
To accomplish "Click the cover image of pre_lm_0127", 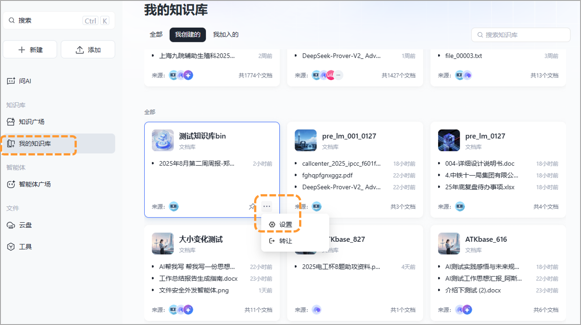I will 449,141.
